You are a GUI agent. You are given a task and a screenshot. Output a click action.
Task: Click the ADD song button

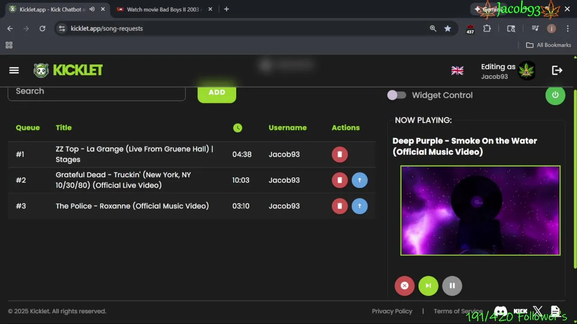217,92
